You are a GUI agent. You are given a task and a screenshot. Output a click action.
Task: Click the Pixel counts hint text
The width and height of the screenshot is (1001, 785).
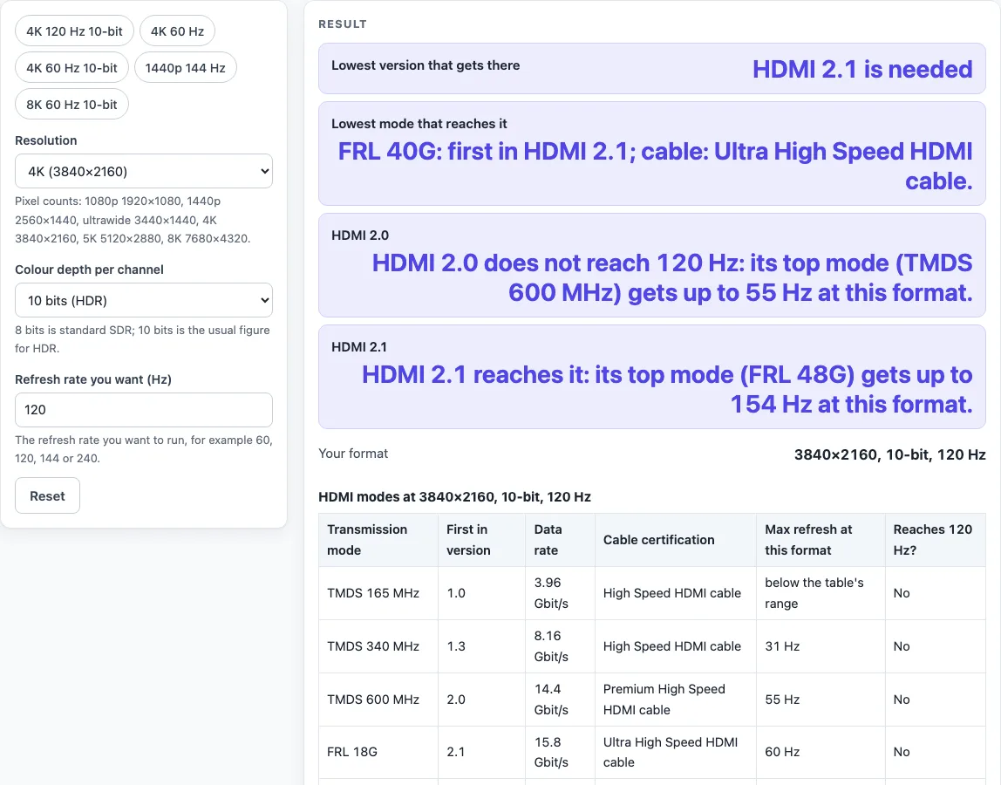[x=133, y=220]
